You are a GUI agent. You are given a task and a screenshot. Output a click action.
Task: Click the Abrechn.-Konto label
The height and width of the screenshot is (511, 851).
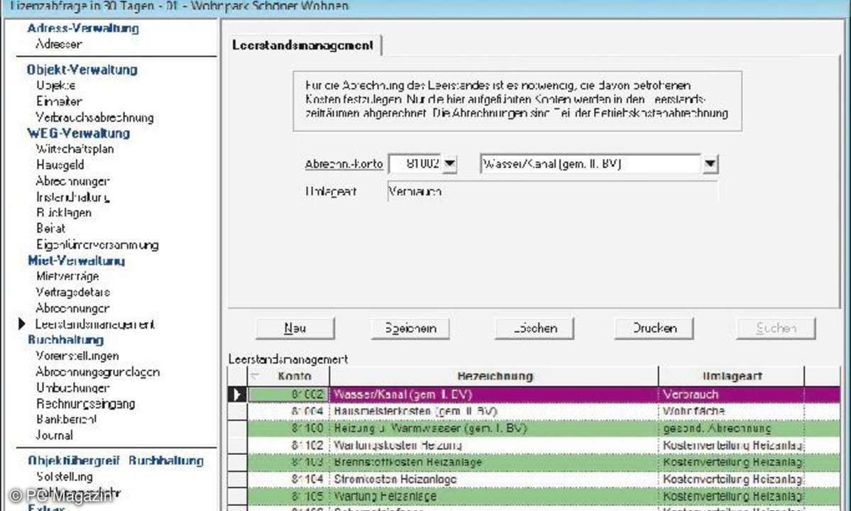(344, 164)
